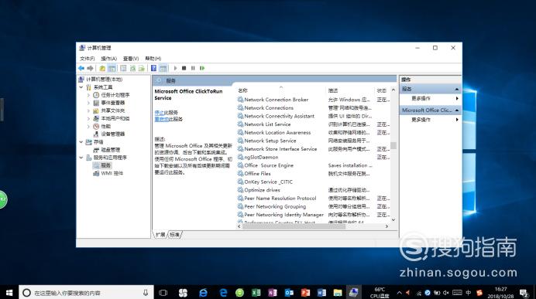Image resolution: width=536 pixels, height=299 pixels.
Task: Expand 任务计划程序 with its arrow
Action: pyautogui.click(x=88, y=95)
